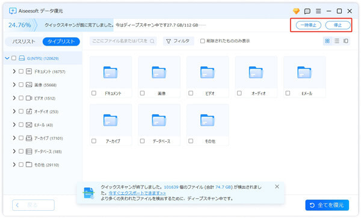Check the 画像 (55668) tree checkbox
Screen dimensions: 361x218
tap(21, 85)
